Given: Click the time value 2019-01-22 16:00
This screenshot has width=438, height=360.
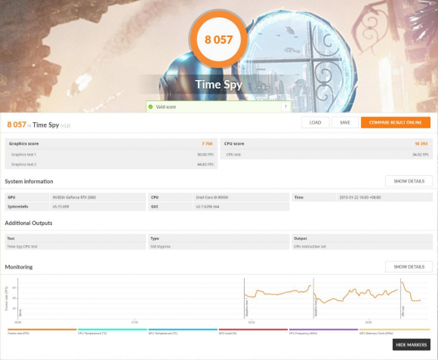Looking at the screenshot, I should tap(360, 197).
